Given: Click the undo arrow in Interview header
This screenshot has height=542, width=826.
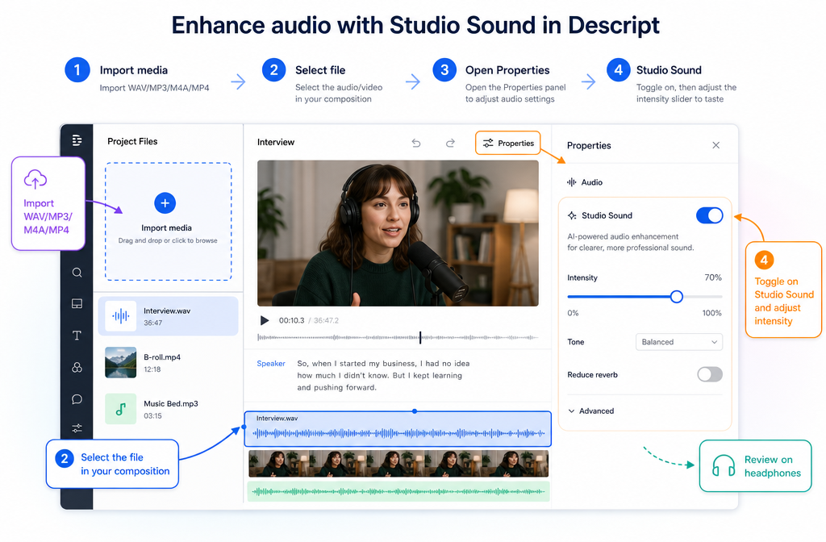Looking at the screenshot, I should tap(416, 143).
